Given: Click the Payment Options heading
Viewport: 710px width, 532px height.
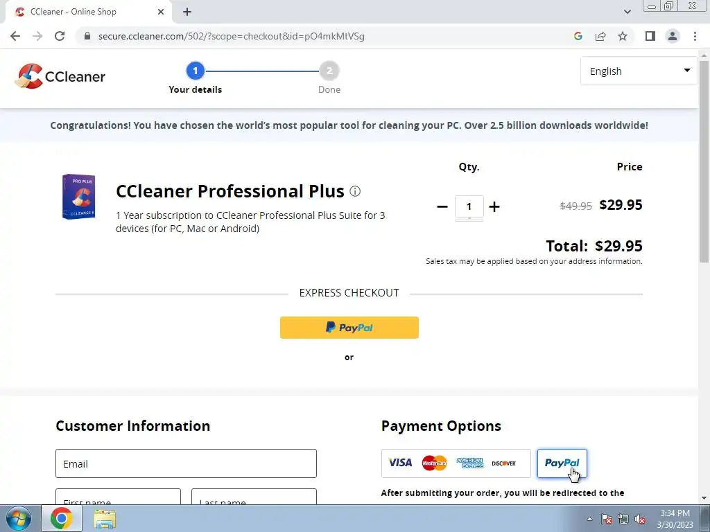Looking at the screenshot, I should click(441, 426).
